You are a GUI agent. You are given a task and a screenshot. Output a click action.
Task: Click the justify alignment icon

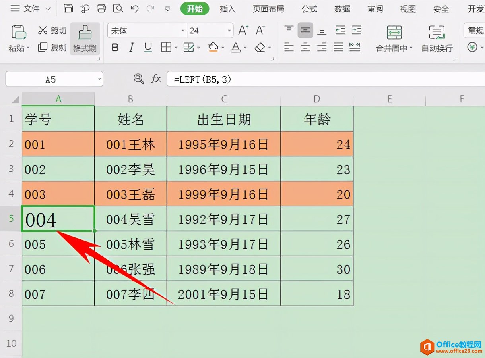[338, 48]
